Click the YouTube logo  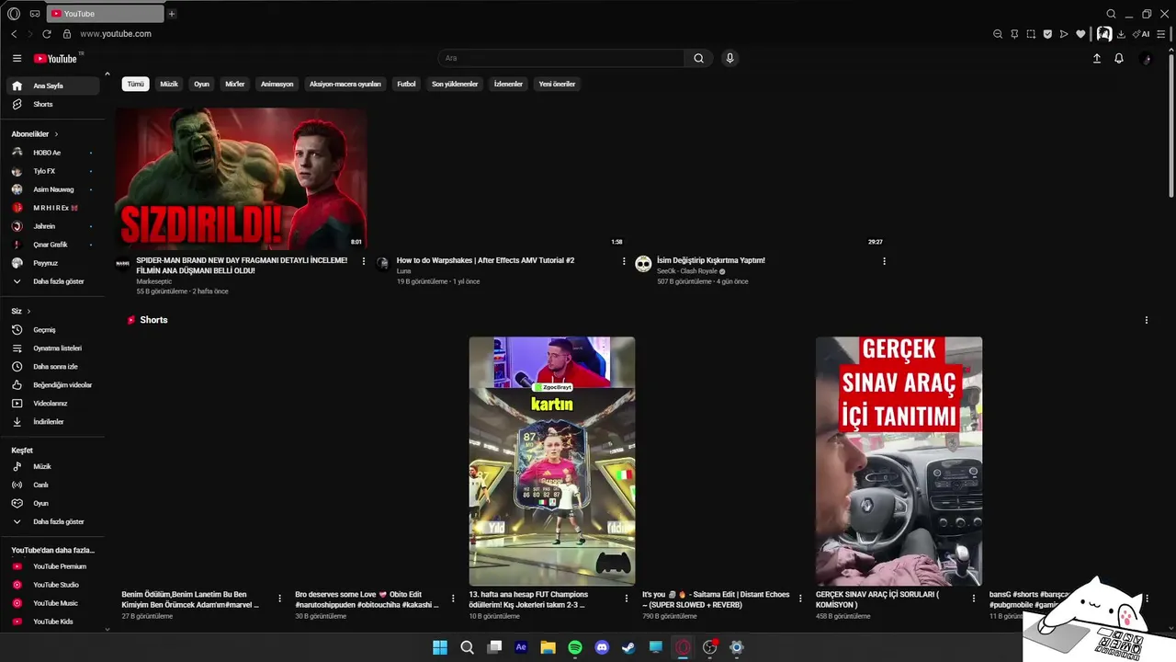(x=56, y=58)
